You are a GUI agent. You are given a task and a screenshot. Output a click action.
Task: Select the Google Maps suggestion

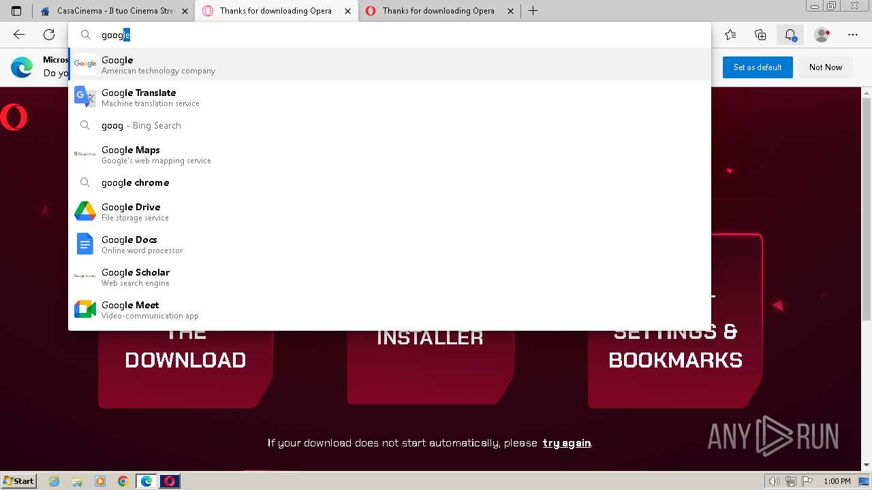[x=390, y=154]
